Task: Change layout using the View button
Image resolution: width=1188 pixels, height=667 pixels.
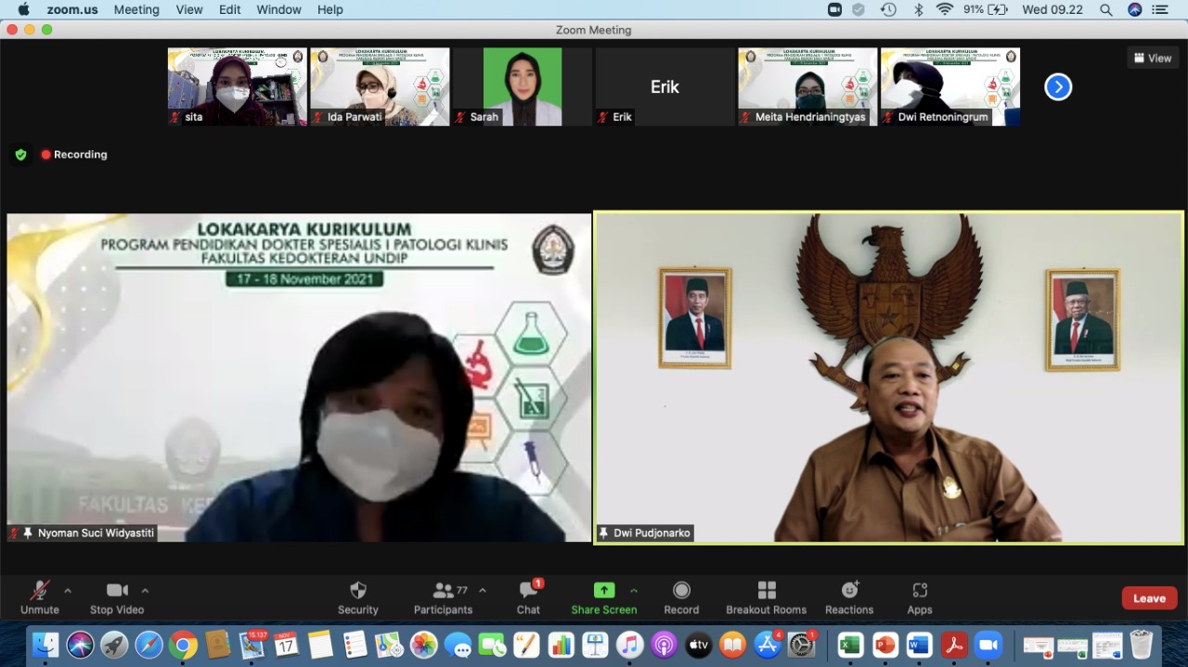Action: 1153,58
